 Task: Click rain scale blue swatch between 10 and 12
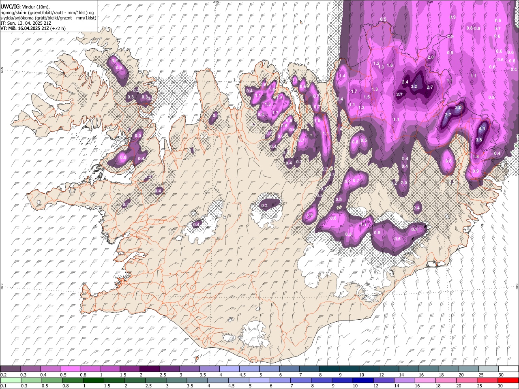coord(364,380)
